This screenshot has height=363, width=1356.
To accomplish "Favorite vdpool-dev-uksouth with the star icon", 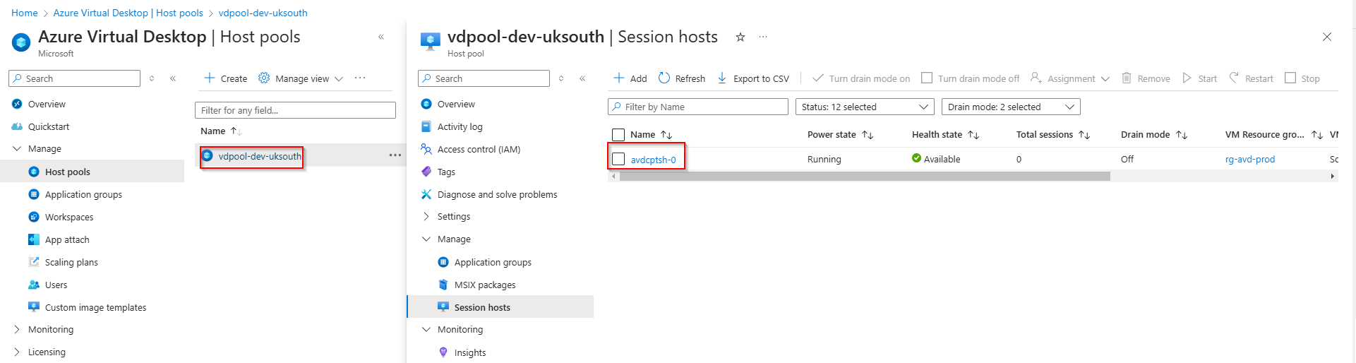I will coord(740,37).
